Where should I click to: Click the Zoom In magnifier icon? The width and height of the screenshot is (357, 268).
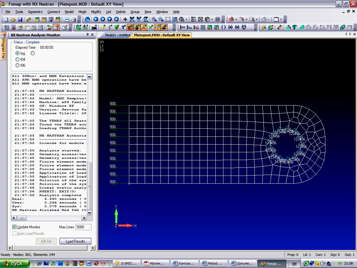coord(154,19)
